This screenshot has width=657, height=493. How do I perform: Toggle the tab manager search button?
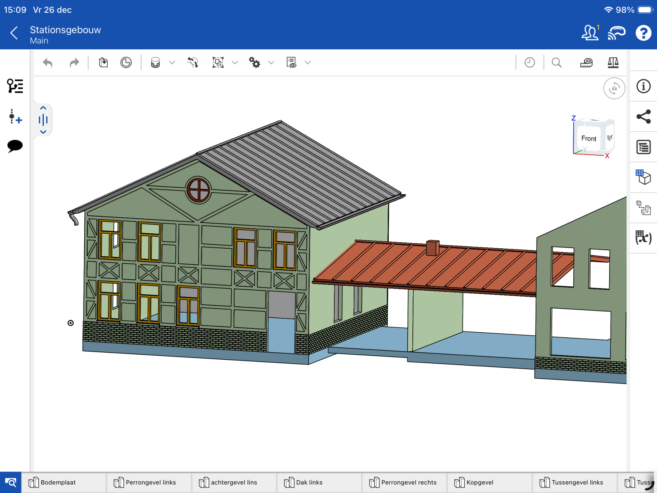(x=11, y=482)
